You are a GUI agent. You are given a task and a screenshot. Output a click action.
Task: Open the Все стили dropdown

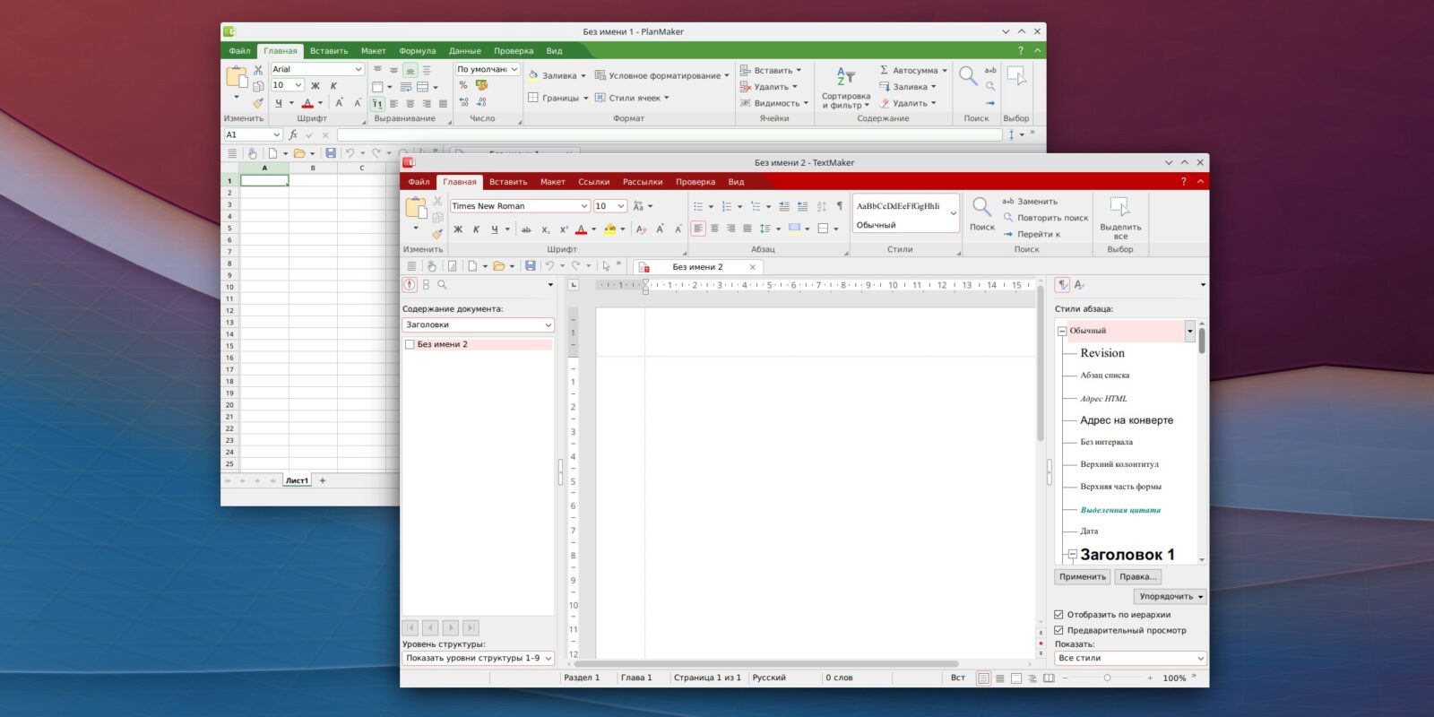coord(1130,658)
